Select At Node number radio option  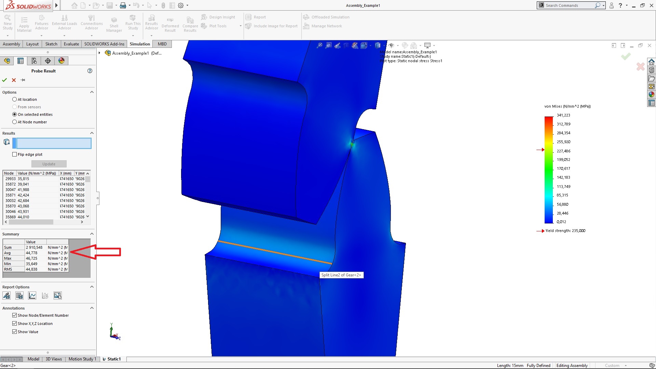pyautogui.click(x=14, y=122)
